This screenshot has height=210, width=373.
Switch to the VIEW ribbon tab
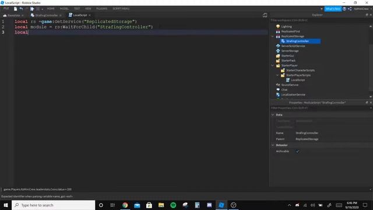coord(88,9)
